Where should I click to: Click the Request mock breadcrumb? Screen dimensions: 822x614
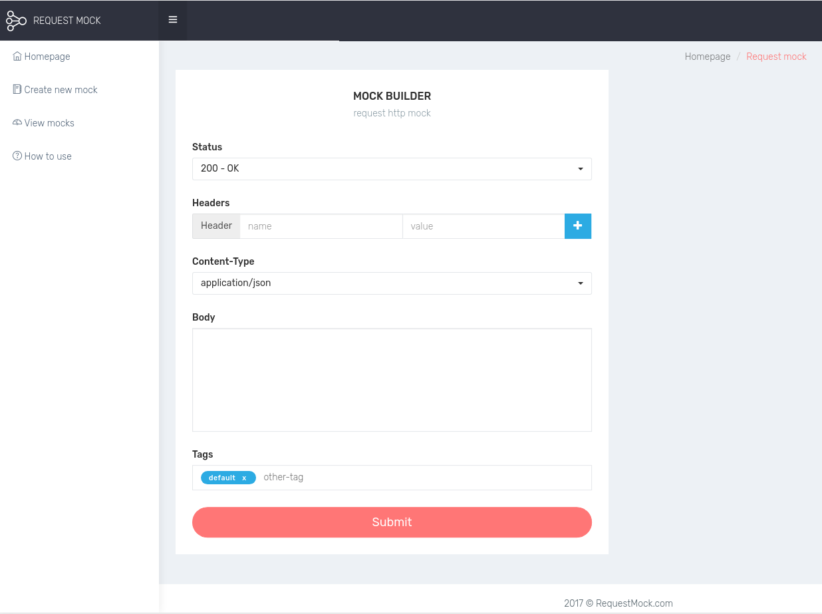[x=776, y=57]
